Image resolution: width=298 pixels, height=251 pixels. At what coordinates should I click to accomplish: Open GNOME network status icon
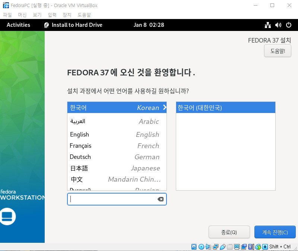(268, 25)
